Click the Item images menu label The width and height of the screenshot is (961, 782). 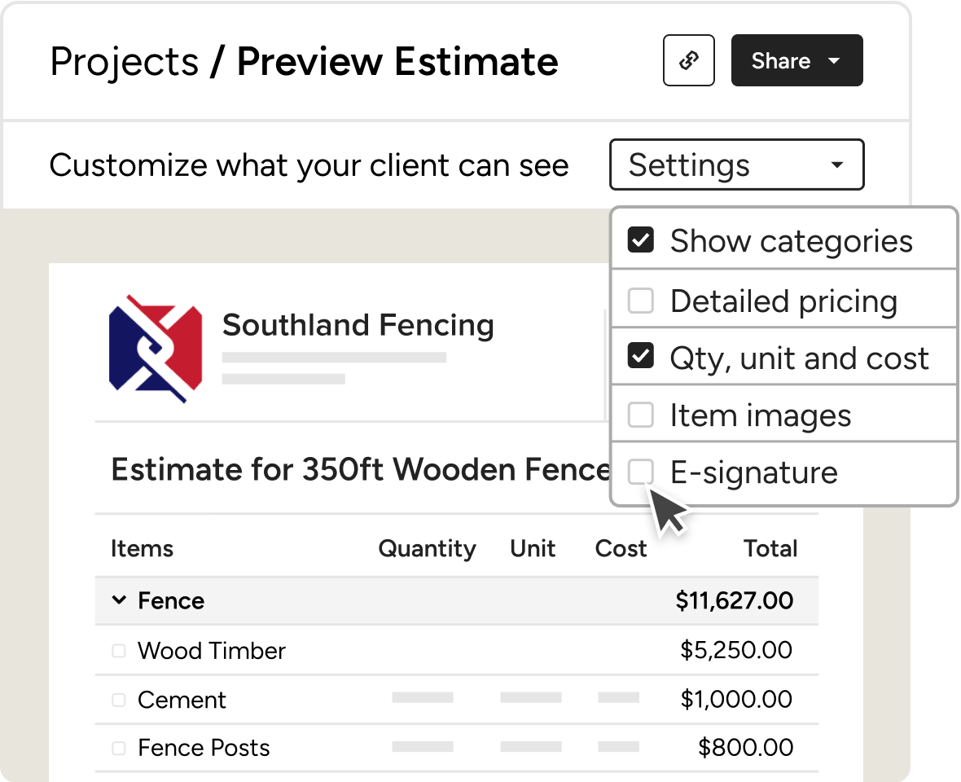(760, 415)
